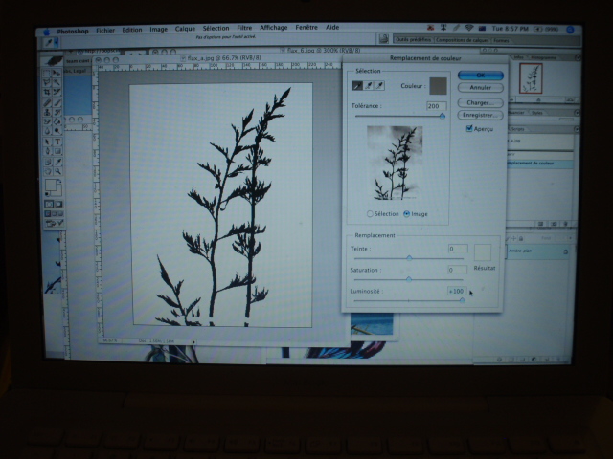Reset default foreground and background colors
Screen dimensions: 613x459
(x=47, y=193)
